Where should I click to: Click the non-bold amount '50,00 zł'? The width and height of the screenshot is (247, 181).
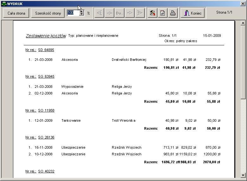click(214, 120)
